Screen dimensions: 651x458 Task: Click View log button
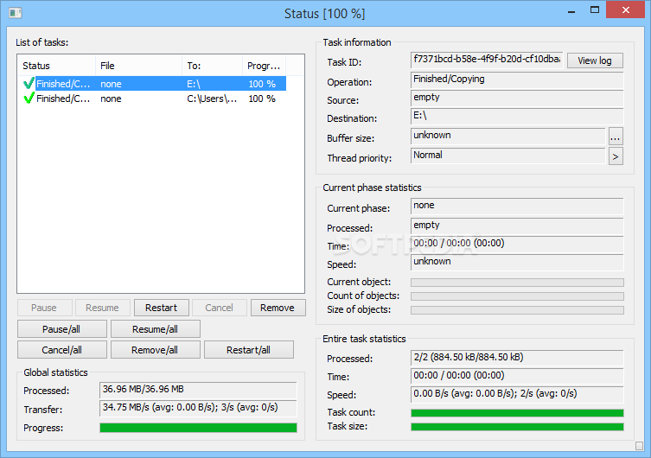pos(595,60)
